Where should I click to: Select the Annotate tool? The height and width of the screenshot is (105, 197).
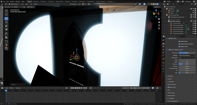tap(6, 33)
